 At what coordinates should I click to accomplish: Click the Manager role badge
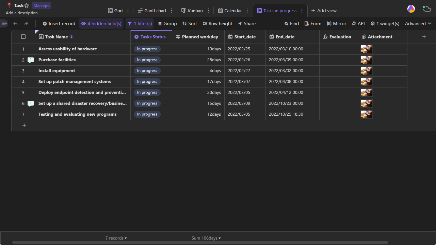point(42,5)
